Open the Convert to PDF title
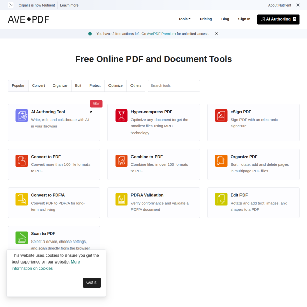307x307 pixels. 46,157
